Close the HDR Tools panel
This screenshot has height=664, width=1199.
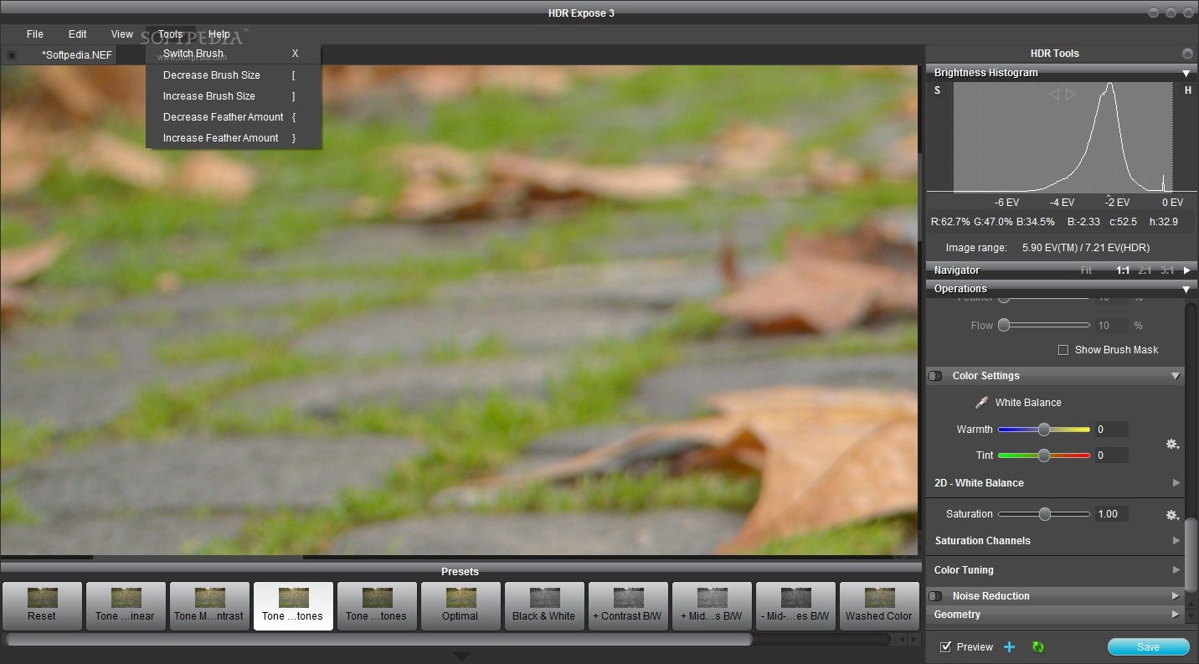(1187, 54)
